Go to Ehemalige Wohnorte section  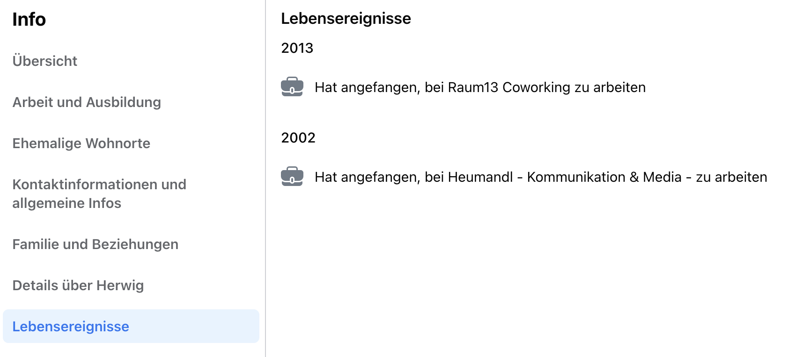click(x=81, y=143)
